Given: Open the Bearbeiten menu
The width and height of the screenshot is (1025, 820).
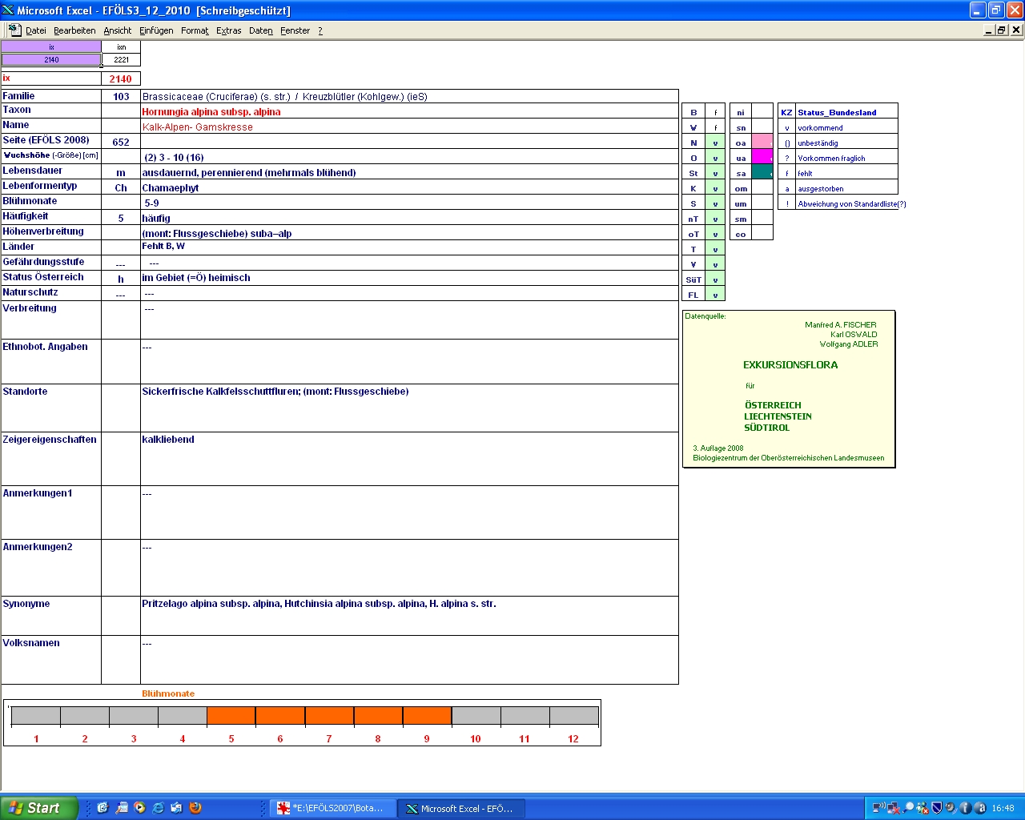Looking at the screenshot, I should 74,30.
